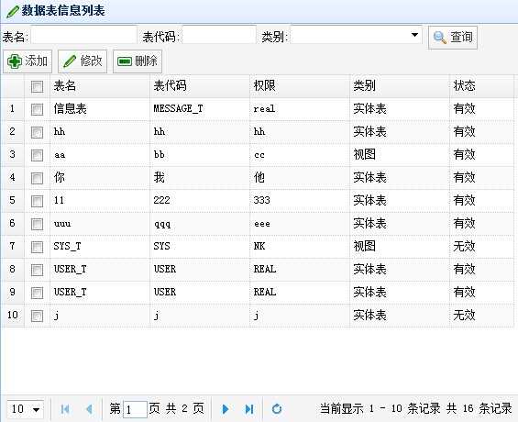Screen dimensions: 518x422
Task: Refresh the table with reload icon
Action: (277, 409)
